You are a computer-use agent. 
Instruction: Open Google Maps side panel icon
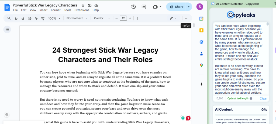click(201, 65)
